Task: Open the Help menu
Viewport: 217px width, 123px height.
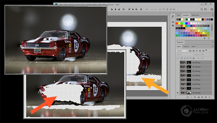Action: click(x=117, y=5)
